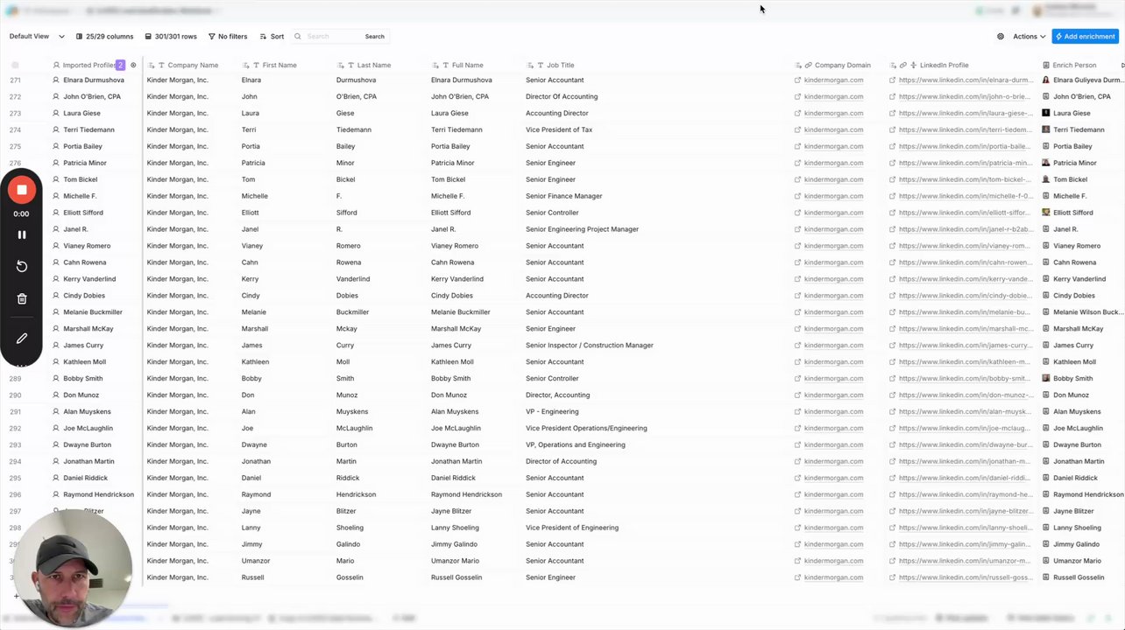Click the contact card icon for Russell Gosselin enrichment

point(1046,577)
